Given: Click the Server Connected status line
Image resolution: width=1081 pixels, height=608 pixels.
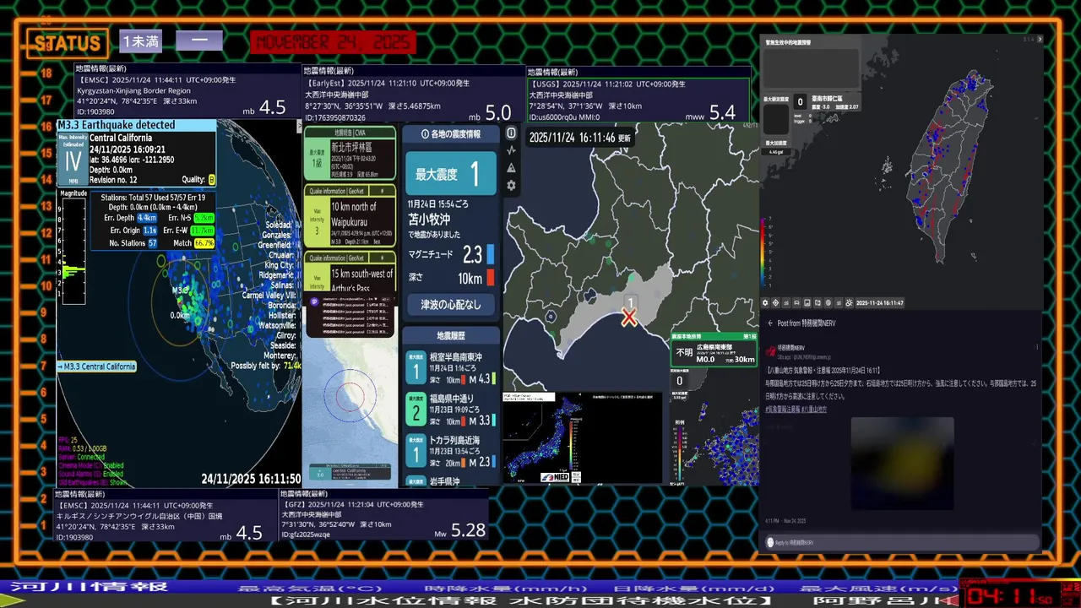Looking at the screenshot, I should click(81, 457).
